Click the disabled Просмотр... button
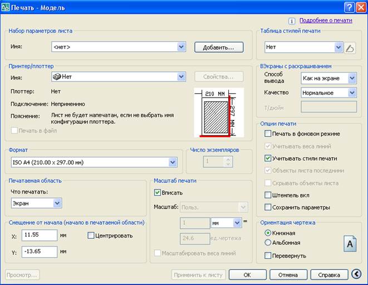Viewport: 368px width, 285px height. (22, 274)
